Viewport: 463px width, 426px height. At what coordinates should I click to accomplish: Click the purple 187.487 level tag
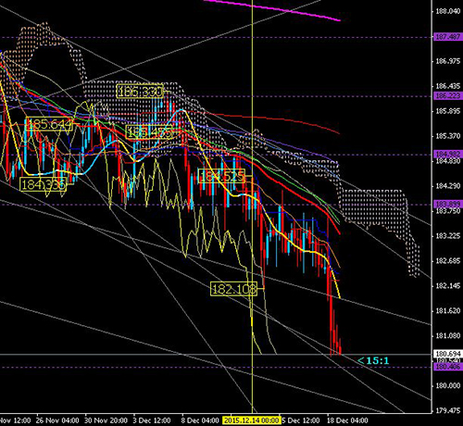coord(447,37)
